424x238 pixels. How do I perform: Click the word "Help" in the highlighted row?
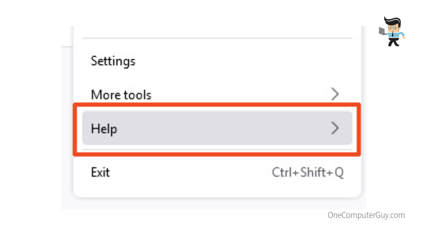coord(104,129)
